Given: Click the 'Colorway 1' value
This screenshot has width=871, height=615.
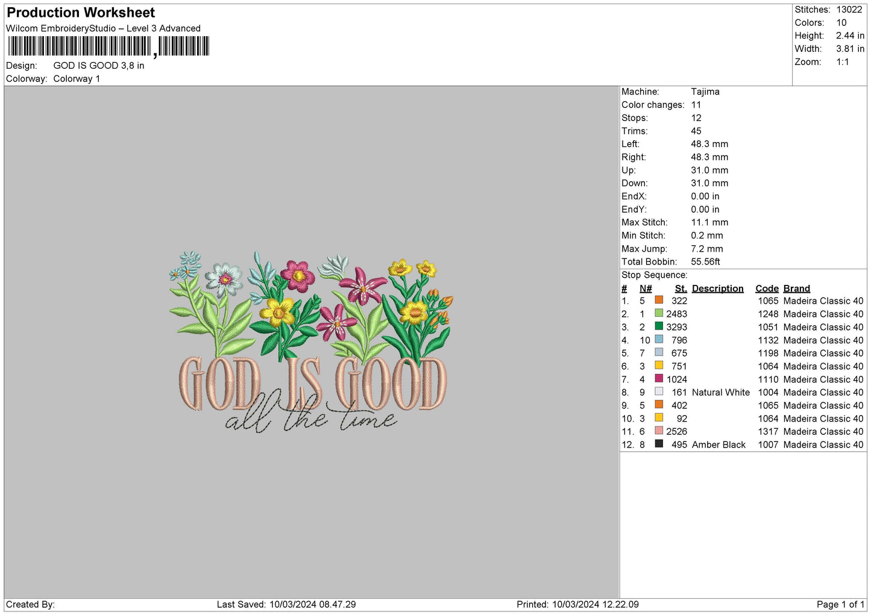Looking at the screenshot, I should click(x=77, y=79).
